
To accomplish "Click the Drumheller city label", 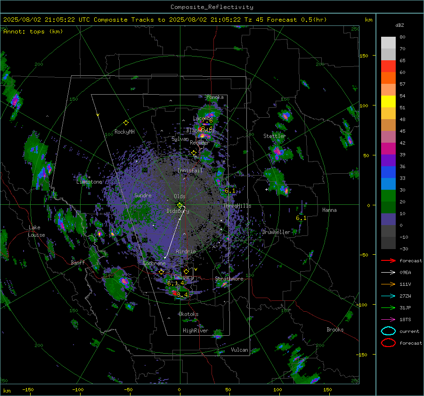I will point(276,232).
